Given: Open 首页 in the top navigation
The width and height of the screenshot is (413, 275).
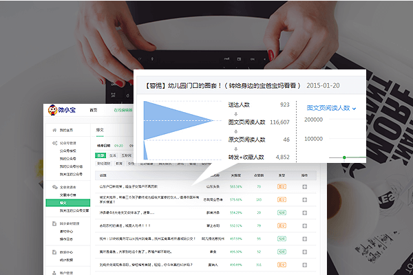Looking at the screenshot, I should 93,110.
